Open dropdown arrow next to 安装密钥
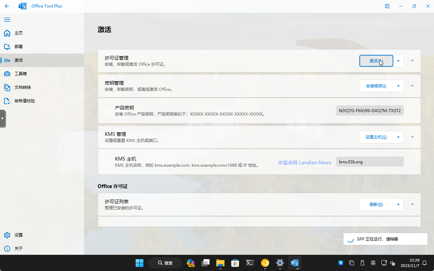 click(398, 86)
